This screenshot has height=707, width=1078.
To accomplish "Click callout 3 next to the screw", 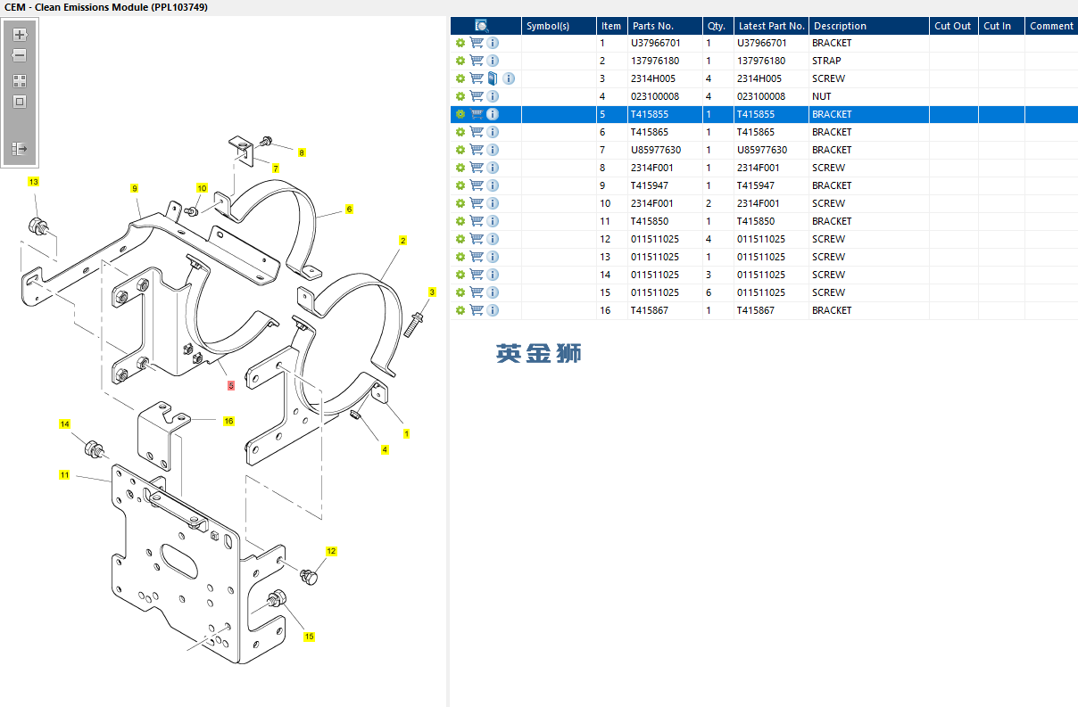I will (x=432, y=292).
